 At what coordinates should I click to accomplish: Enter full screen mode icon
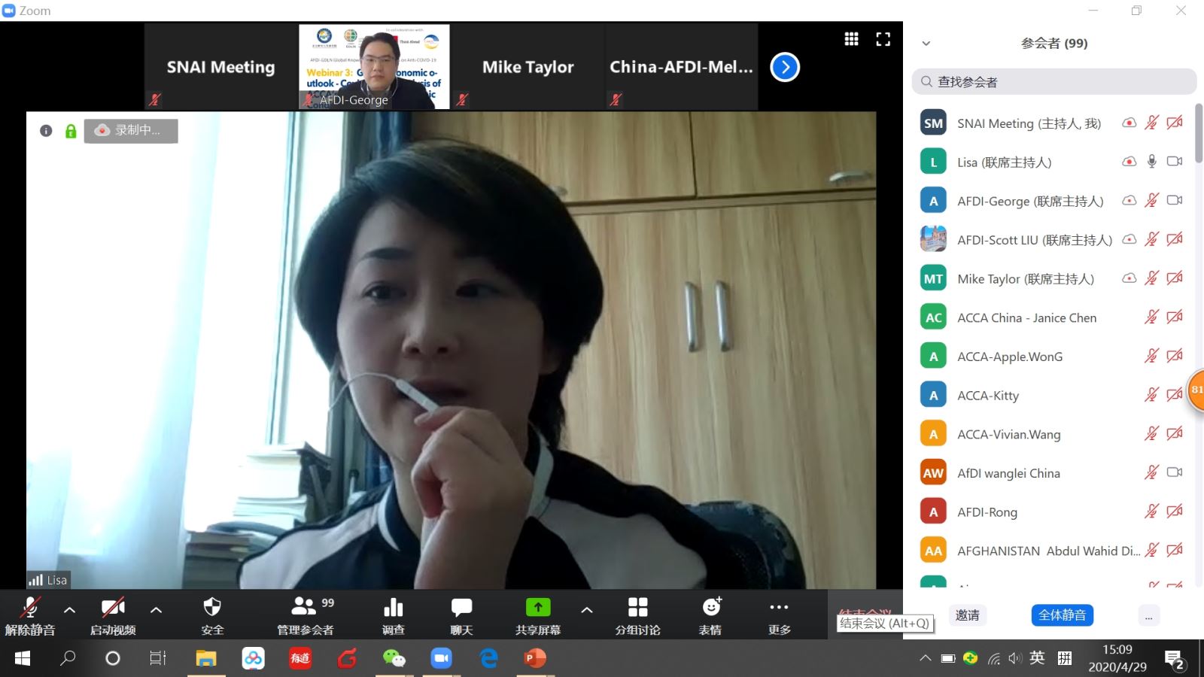[x=883, y=39]
